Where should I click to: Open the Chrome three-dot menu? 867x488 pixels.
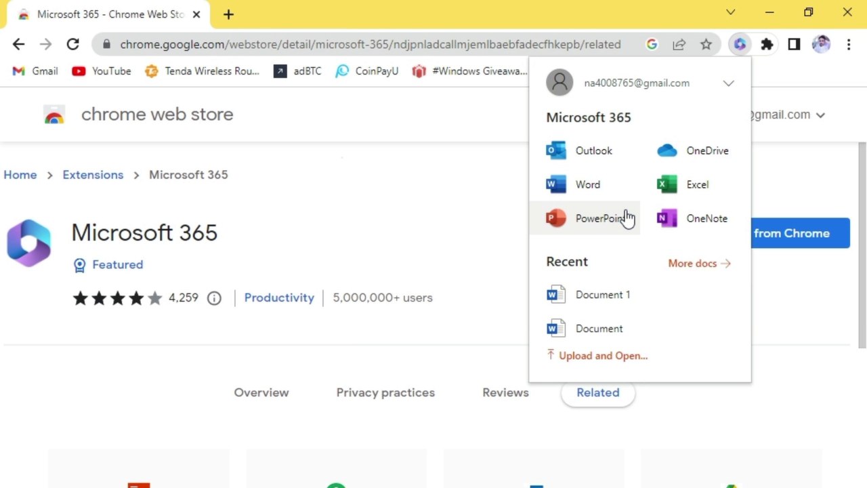(849, 44)
